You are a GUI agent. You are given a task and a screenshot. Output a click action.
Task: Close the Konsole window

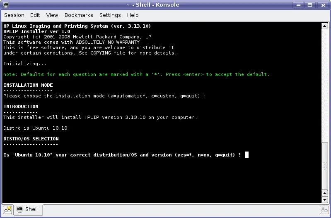323,5
